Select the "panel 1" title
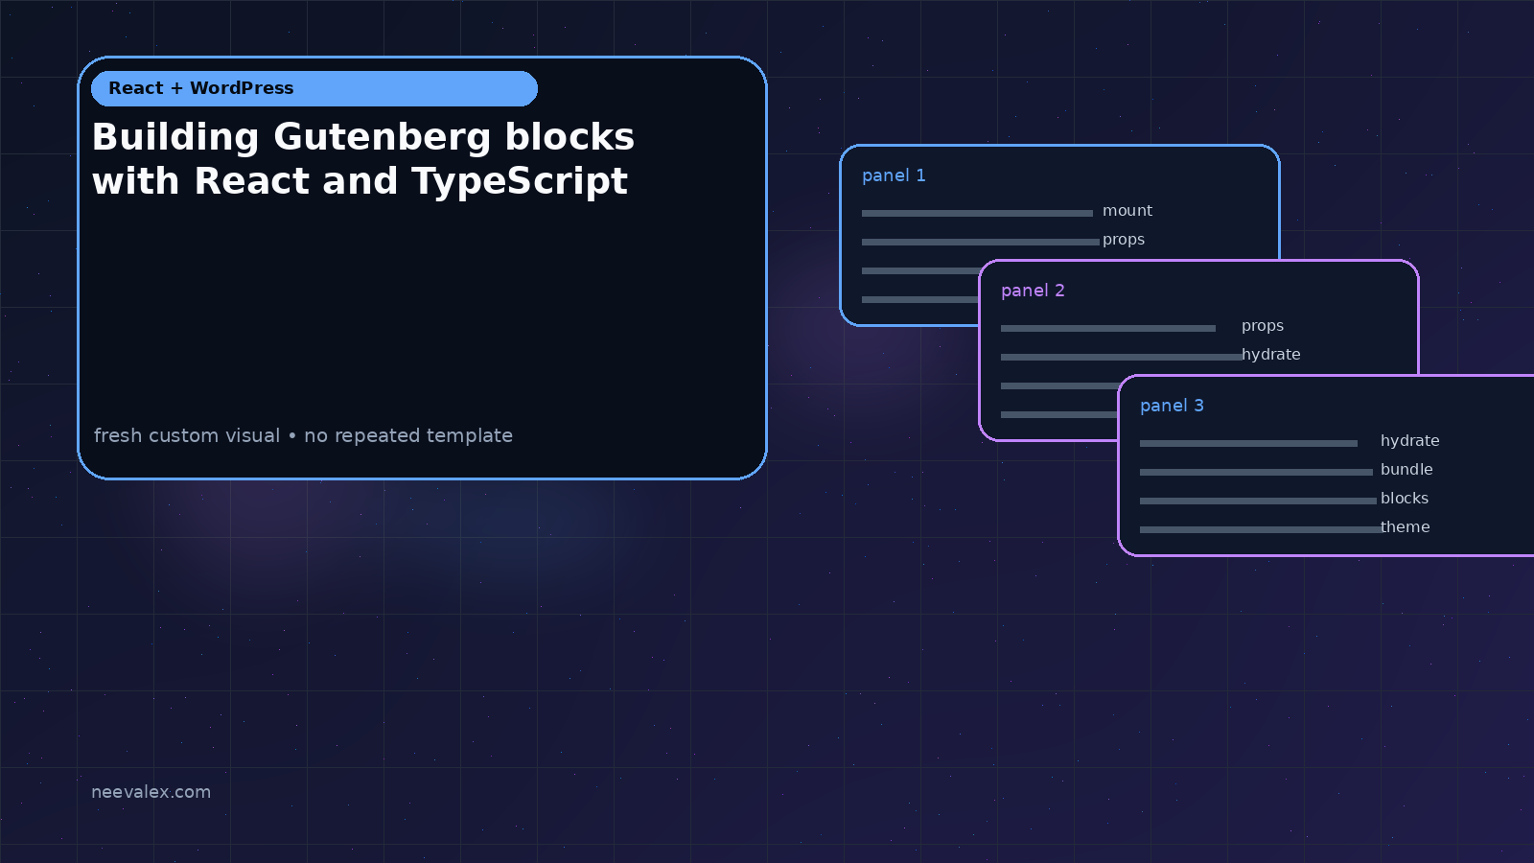 click(894, 175)
